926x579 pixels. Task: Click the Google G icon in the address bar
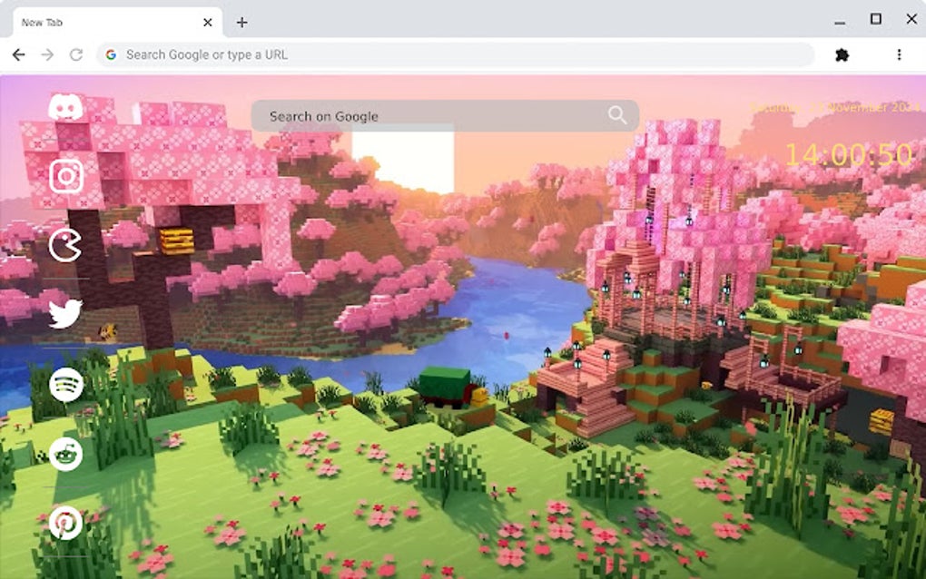[111, 54]
